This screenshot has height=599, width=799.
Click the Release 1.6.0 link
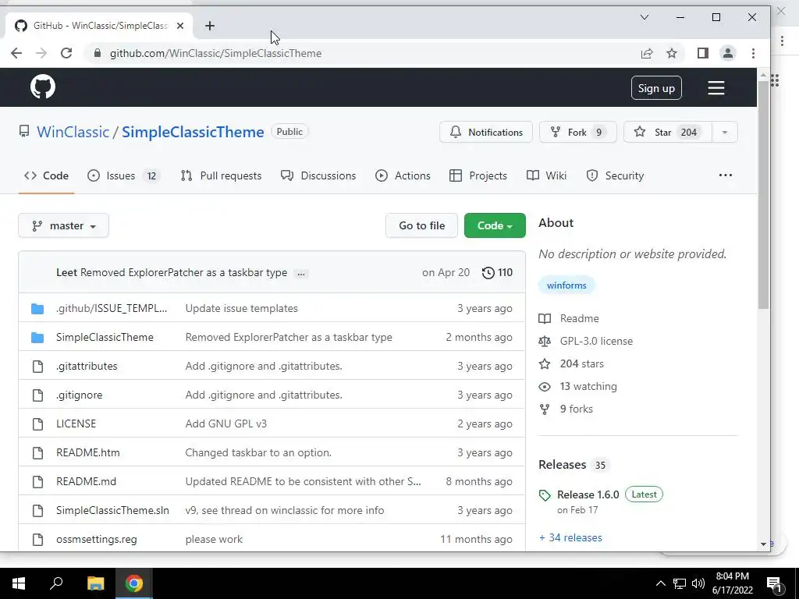pos(588,494)
